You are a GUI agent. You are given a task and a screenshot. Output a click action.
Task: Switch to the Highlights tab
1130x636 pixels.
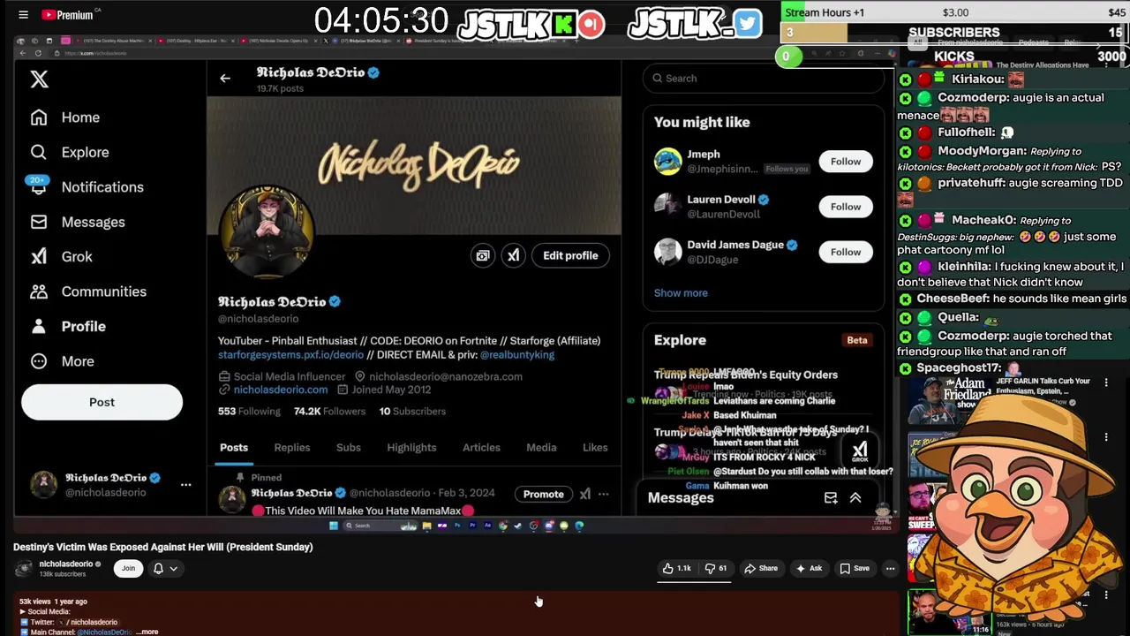click(411, 447)
